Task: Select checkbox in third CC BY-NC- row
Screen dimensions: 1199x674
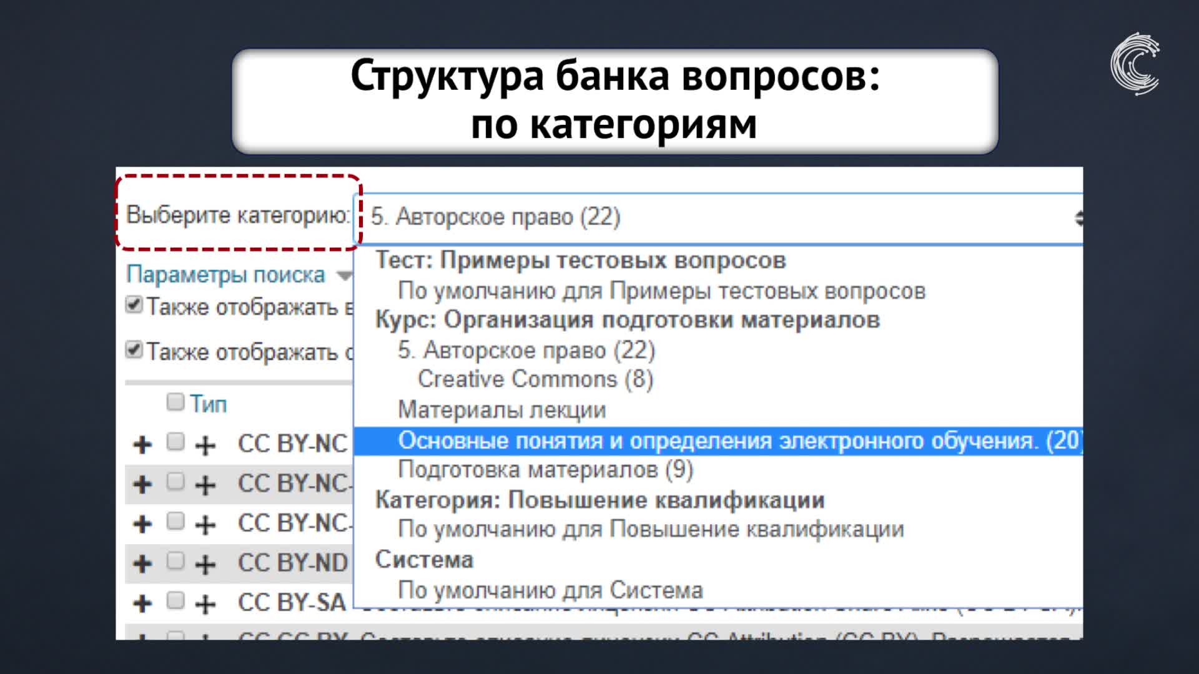Action: pyautogui.click(x=175, y=521)
